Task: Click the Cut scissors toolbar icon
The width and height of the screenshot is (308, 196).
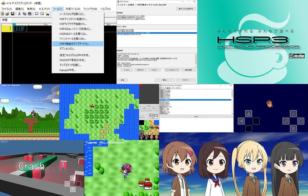Action: tap(19, 13)
